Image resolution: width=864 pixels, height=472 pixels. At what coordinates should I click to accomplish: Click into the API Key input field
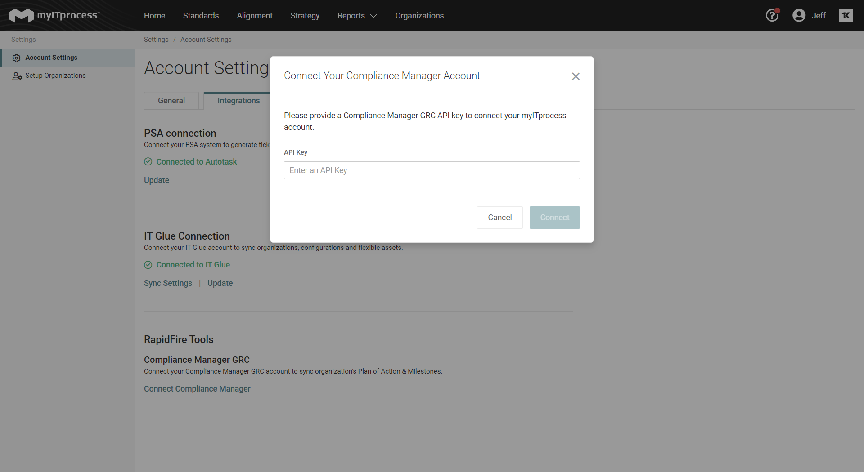[x=432, y=170]
